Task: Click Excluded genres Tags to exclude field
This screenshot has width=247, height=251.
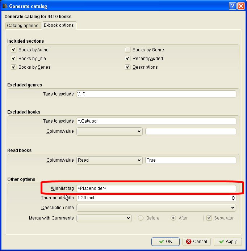Action: [x=156, y=94]
